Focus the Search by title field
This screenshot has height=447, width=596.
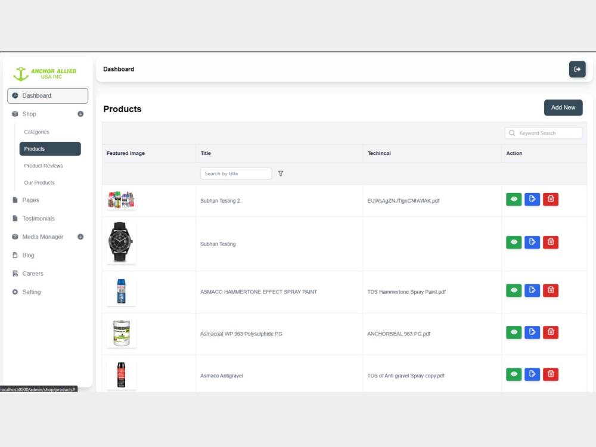tap(235, 173)
